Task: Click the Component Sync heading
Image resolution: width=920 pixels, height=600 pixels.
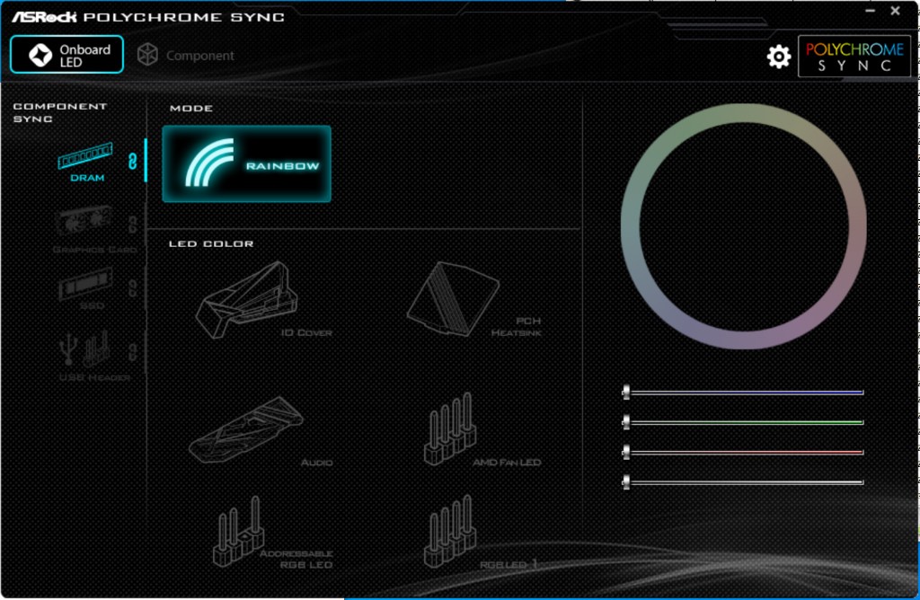Action: tap(60, 112)
